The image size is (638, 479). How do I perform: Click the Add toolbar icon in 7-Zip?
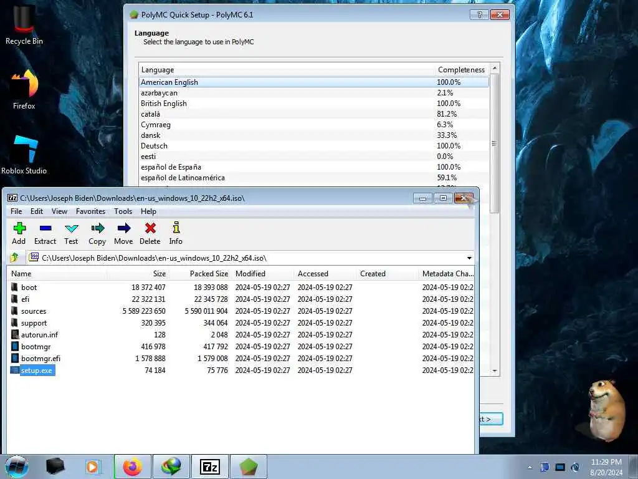click(x=19, y=233)
